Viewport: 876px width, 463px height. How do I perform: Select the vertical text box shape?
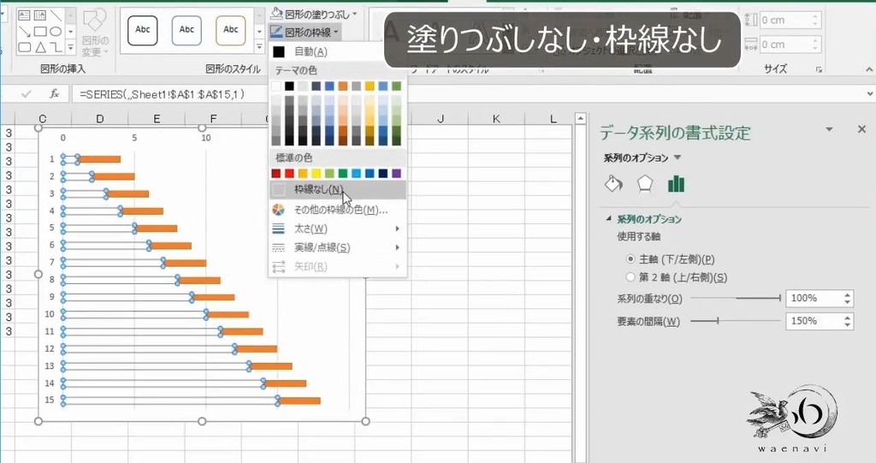39,15
